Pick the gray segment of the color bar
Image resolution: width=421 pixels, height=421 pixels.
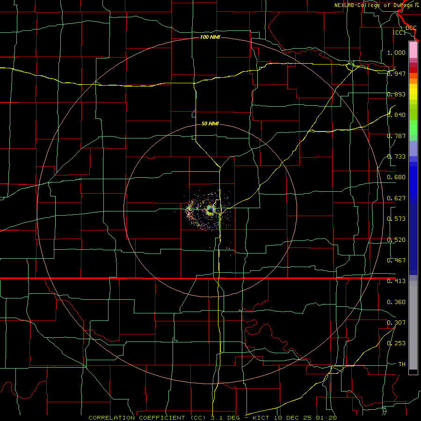[x=413, y=325]
